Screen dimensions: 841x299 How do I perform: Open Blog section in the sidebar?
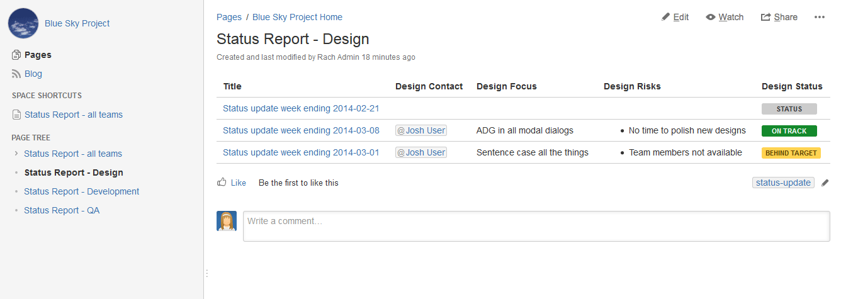tap(33, 74)
